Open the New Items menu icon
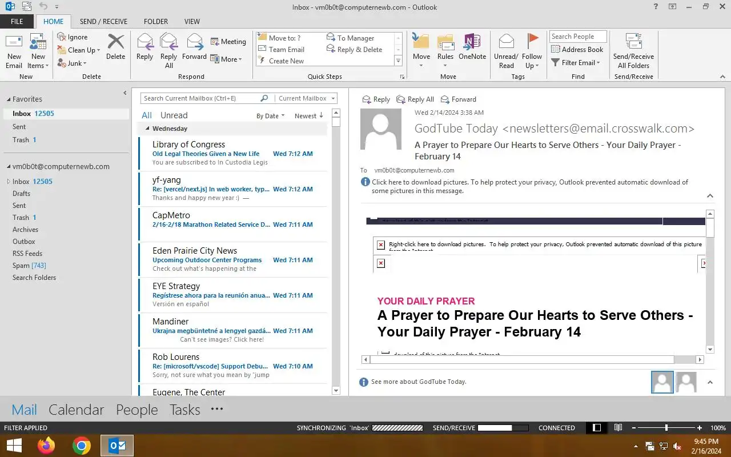The height and width of the screenshot is (457, 731). pos(38,43)
